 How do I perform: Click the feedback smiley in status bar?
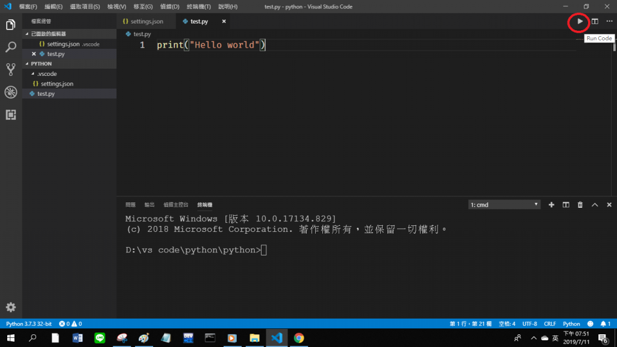(590, 324)
